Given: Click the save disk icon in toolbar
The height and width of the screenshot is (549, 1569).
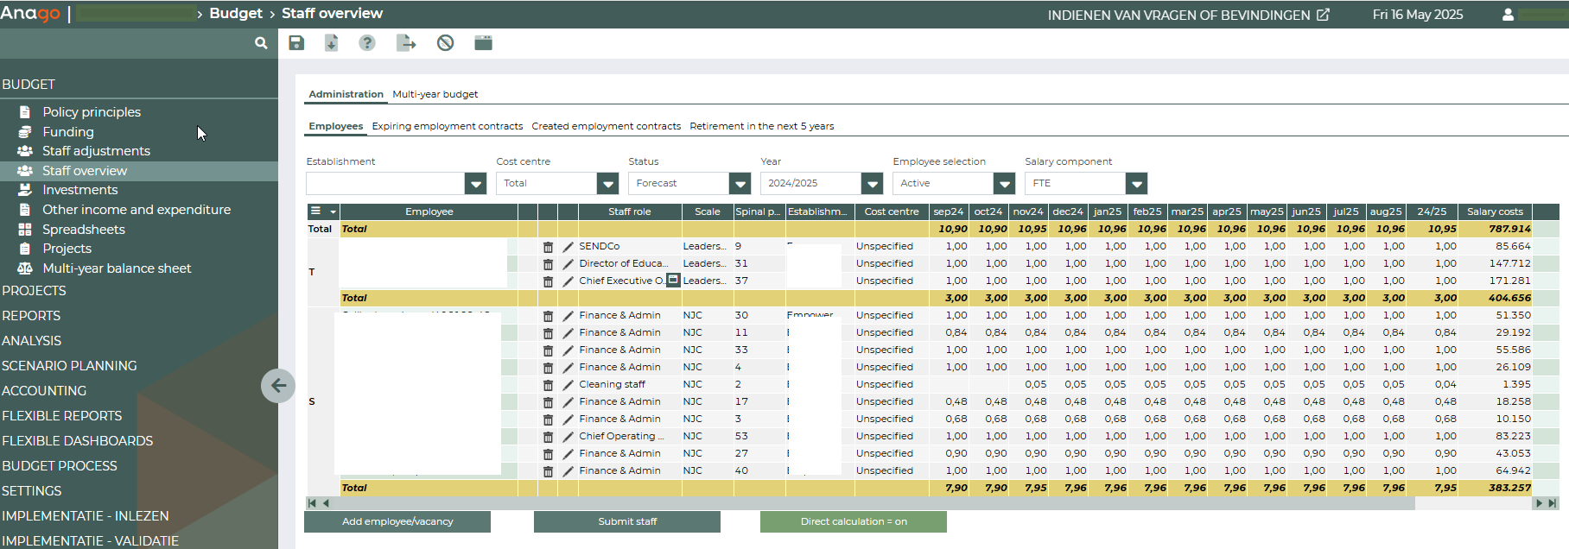Looking at the screenshot, I should 296,43.
